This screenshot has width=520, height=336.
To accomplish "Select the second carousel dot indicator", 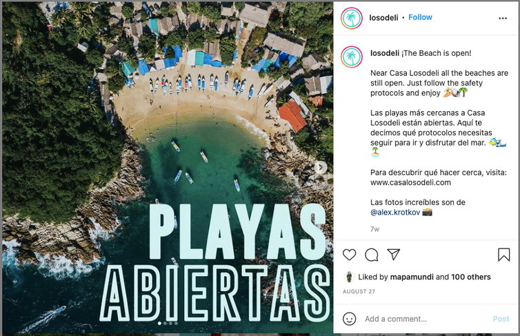I will point(165,323).
